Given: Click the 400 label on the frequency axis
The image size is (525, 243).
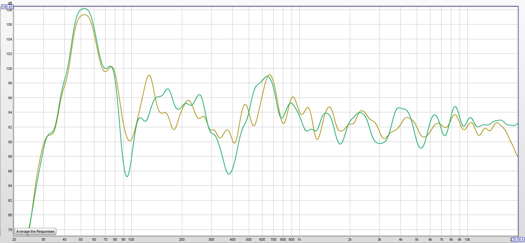Looking at the screenshot, I should pyautogui.click(x=232, y=239).
